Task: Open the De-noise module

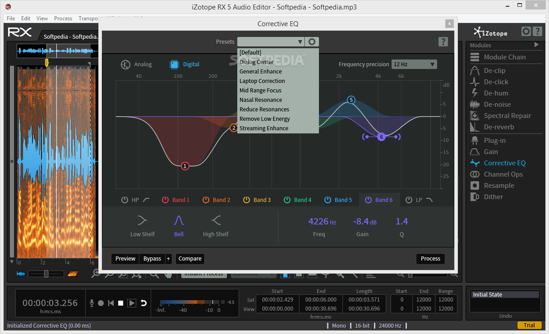Action: pos(490,105)
